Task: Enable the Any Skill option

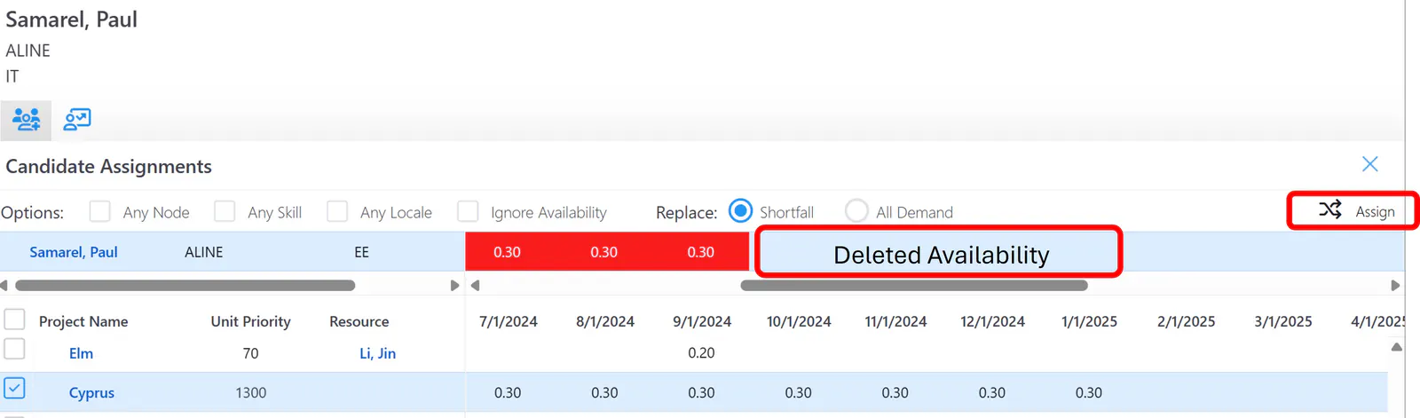Action: (x=225, y=211)
